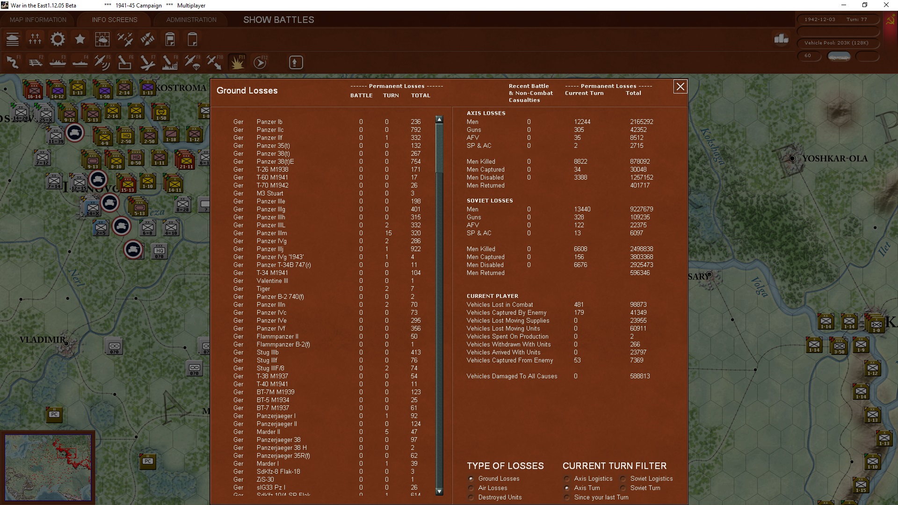Viewport: 898px width, 505px height.
Task: Open the losses graves icon screen
Action: pyautogui.click(x=35, y=39)
